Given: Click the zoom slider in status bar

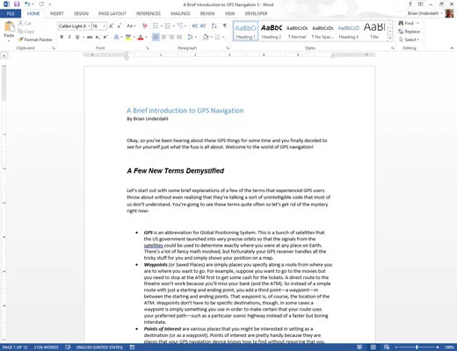Looking at the screenshot, I should pyautogui.click(x=417, y=347).
